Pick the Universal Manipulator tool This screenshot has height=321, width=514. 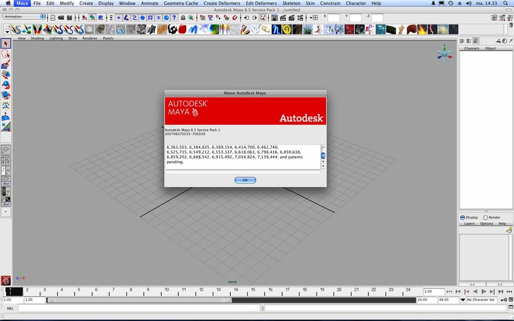click(5, 106)
